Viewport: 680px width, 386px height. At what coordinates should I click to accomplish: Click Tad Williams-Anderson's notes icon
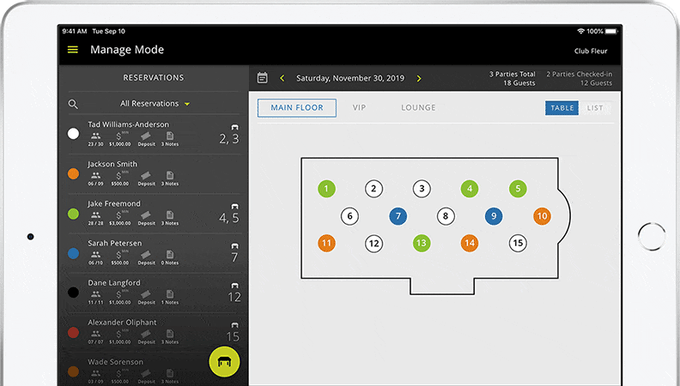[170, 136]
